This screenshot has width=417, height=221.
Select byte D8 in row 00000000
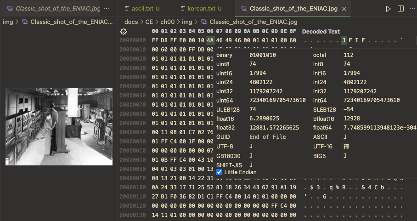click(164, 40)
